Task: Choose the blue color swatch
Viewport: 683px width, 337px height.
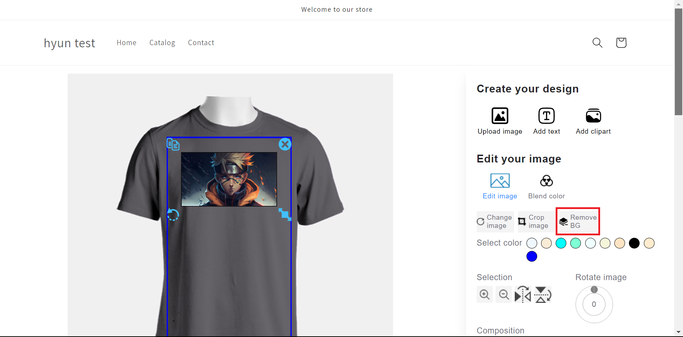Action: [532, 256]
